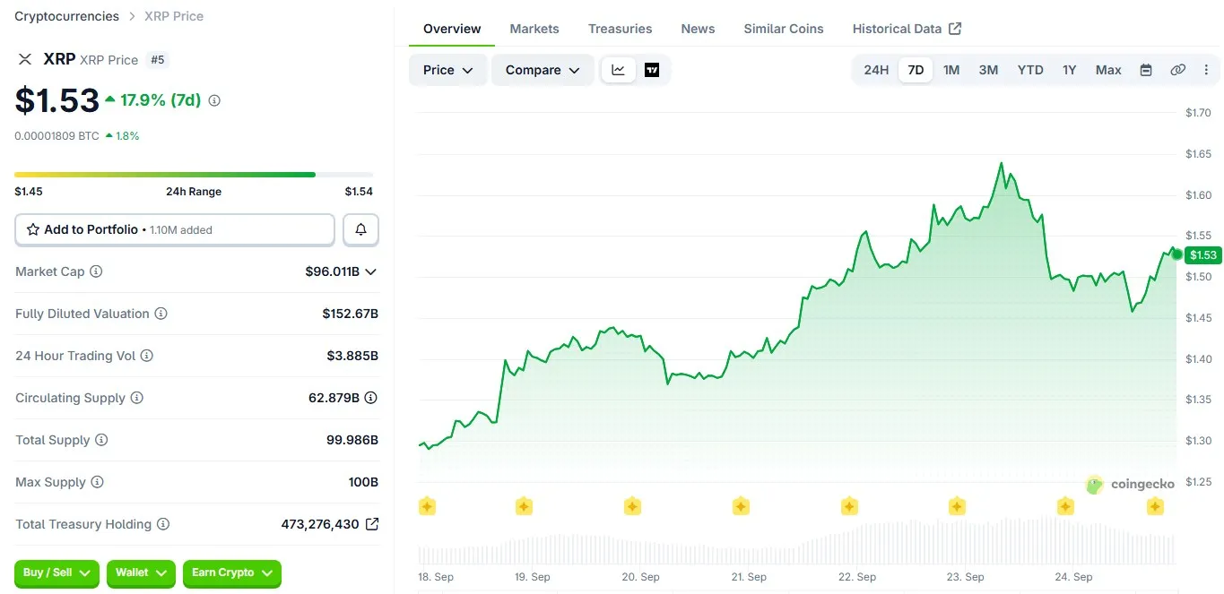Show Fully Diluted Valuation info icon
This screenshot has width=1224, height=594.
point(161,314)
